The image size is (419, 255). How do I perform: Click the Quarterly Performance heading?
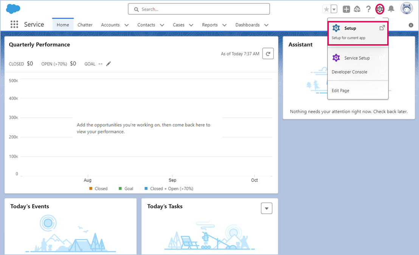pos(40,45)
